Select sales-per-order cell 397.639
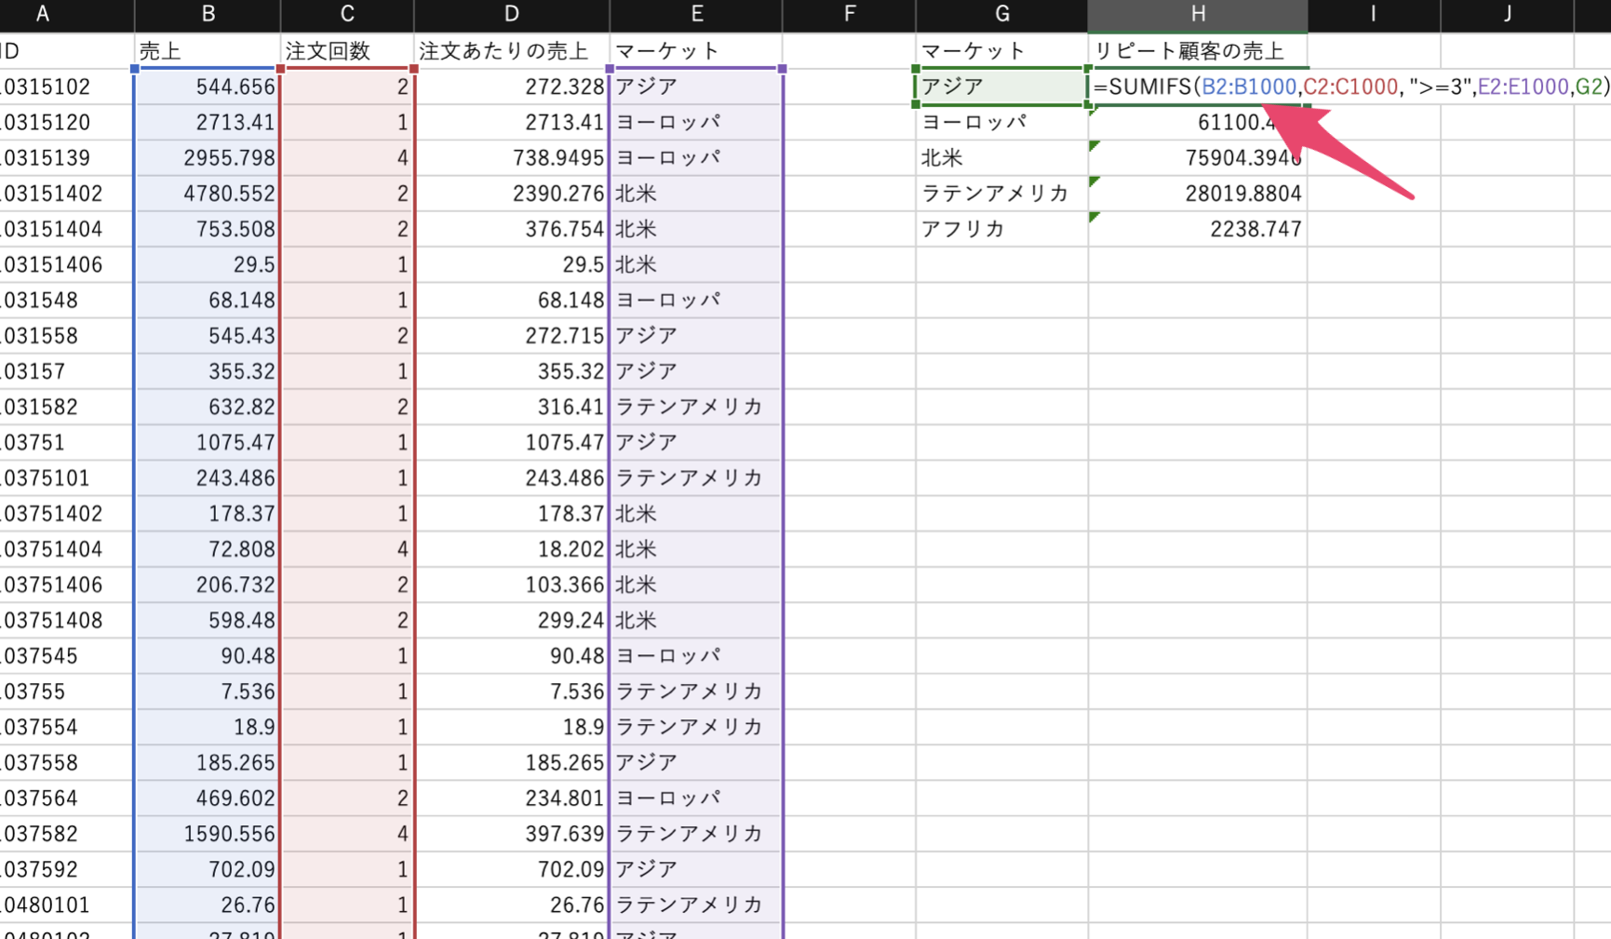Screen dimensions: 1611x939 pyautogui.click(x=512, y=833)
